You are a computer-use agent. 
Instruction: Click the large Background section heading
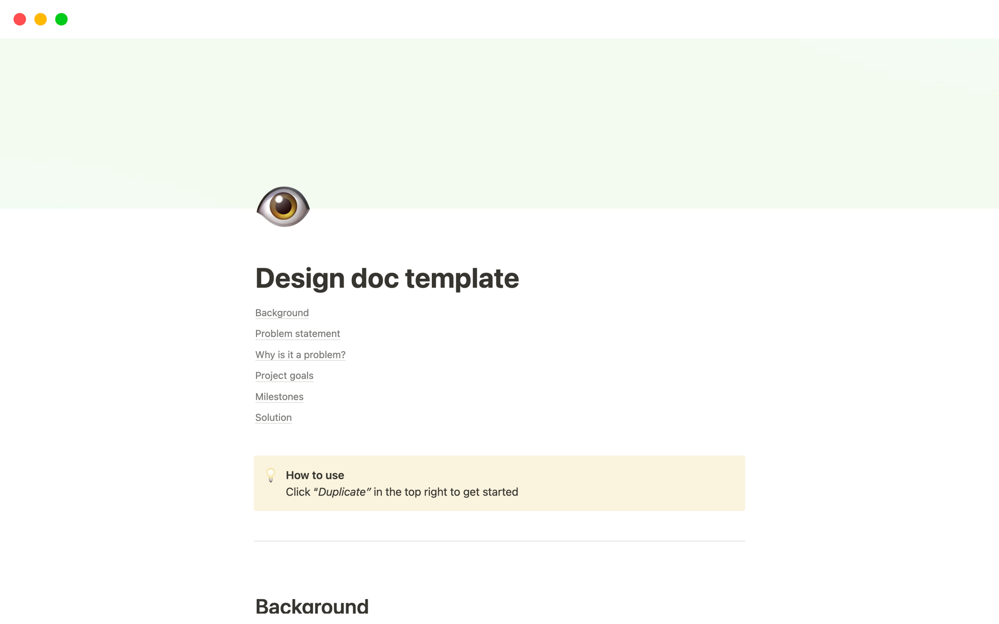pyautogui.click(x=312, y=606)
